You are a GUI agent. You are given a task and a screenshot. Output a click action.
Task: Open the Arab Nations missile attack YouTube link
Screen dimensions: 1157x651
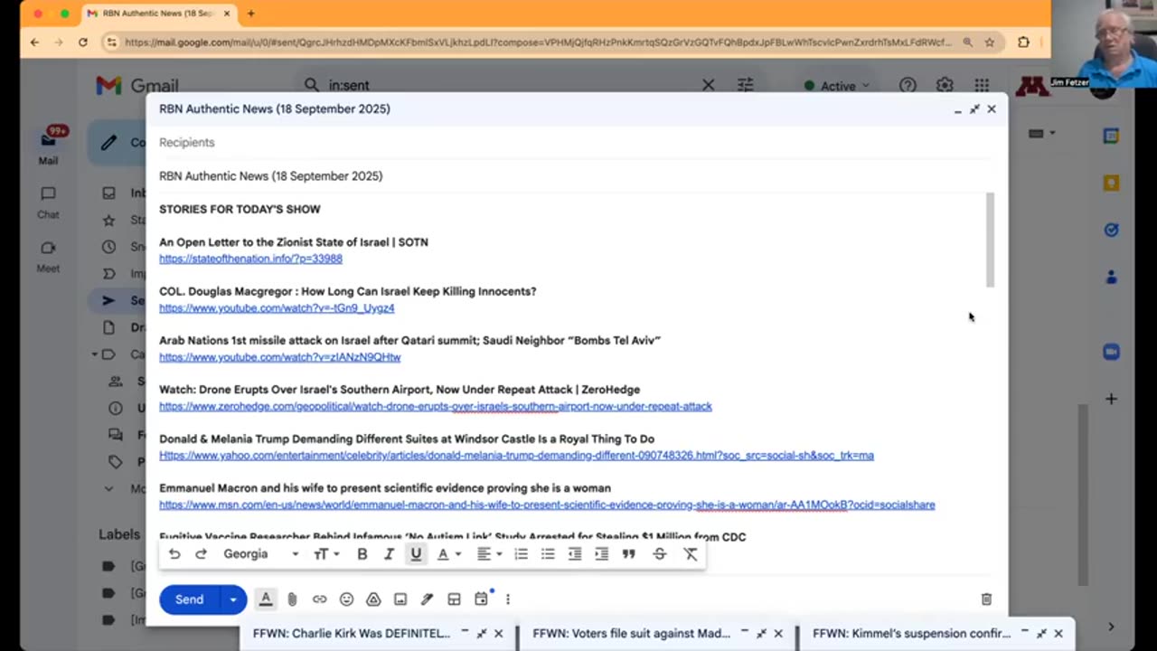point(280,357)
